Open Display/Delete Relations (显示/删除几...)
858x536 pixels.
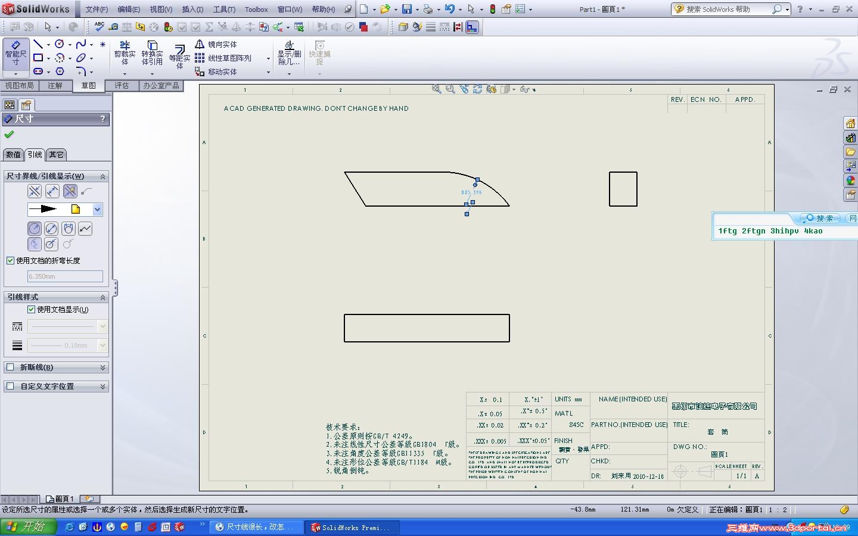tap(289, 53)
